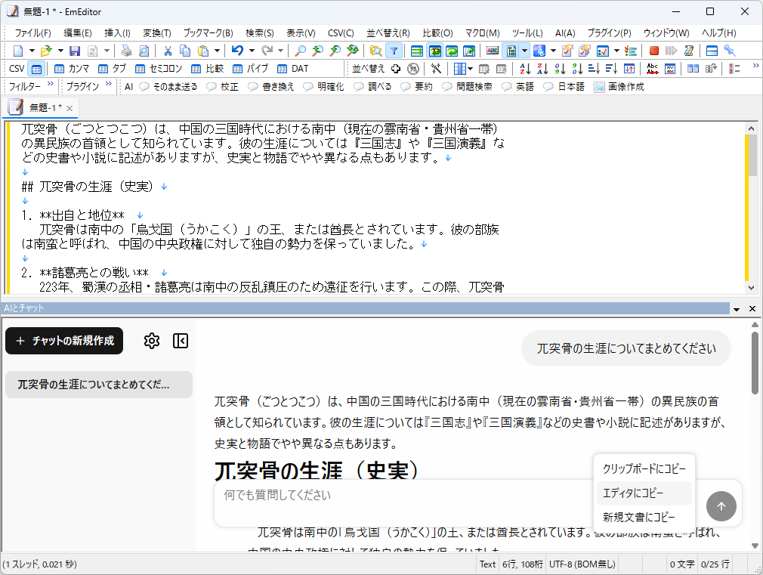This screenshot has width=763, height=575.
Task: Toggle the filter funnel button
Action: (394, 51)
